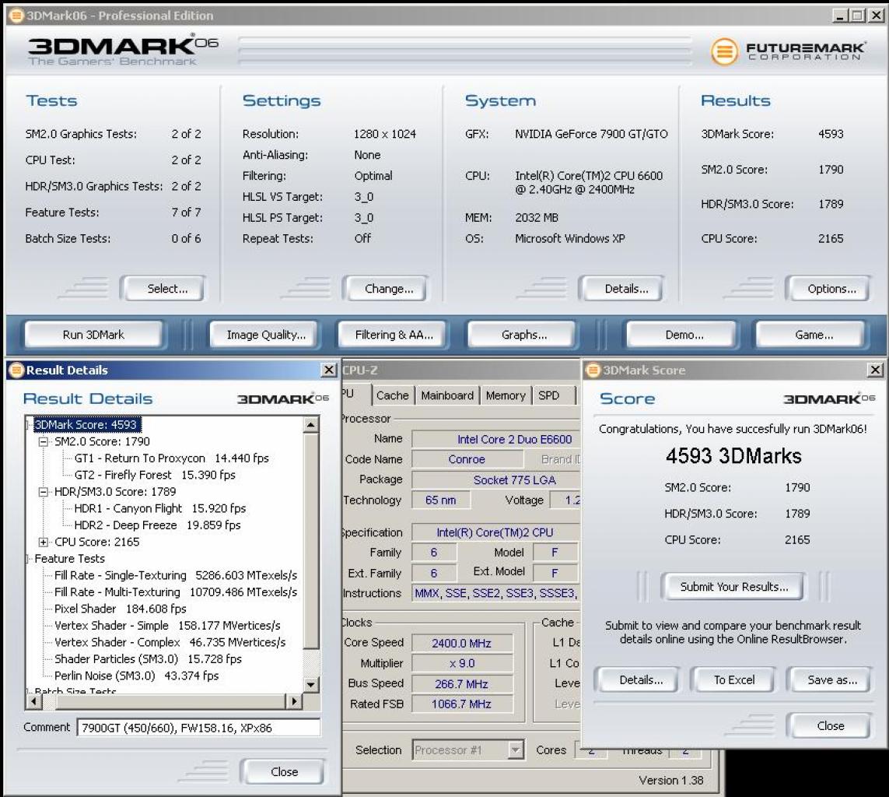Click the Result Details window title icon
Screen dimensions: 889x797
[x=16, y=370]
